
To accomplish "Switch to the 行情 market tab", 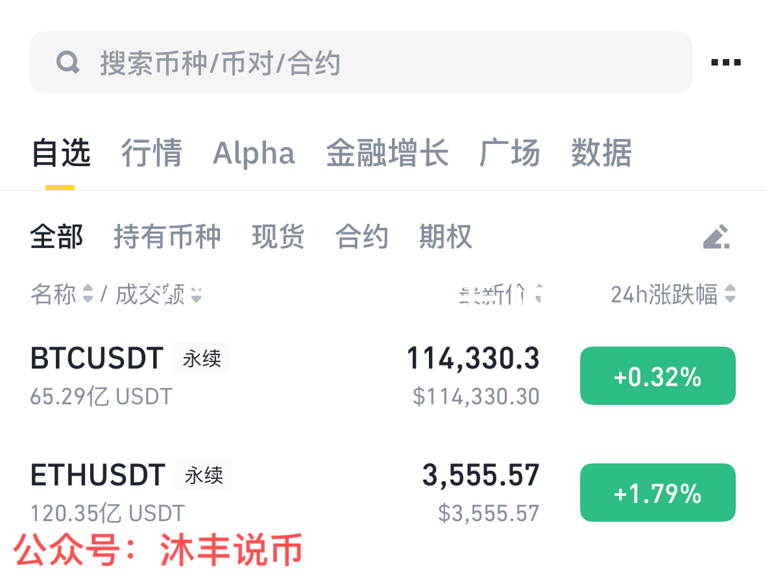I will click(x=152, y=154).
